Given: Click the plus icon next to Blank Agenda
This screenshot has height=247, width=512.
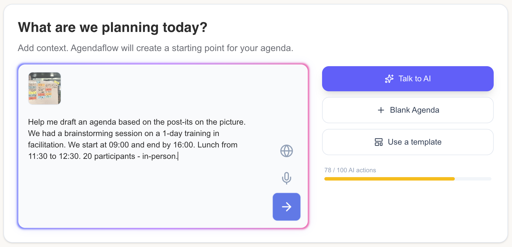Looking at the screenshot, I should coord(381,110).
